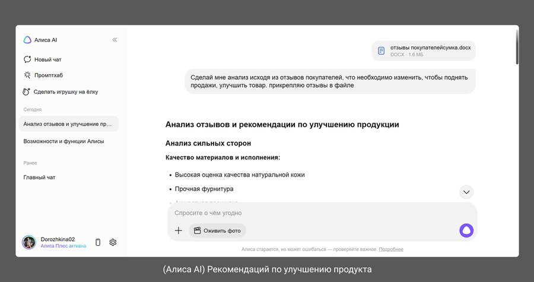Click the Новый чат speech bubble icon
The image size is (534, 282).
[x=27, y=59]
